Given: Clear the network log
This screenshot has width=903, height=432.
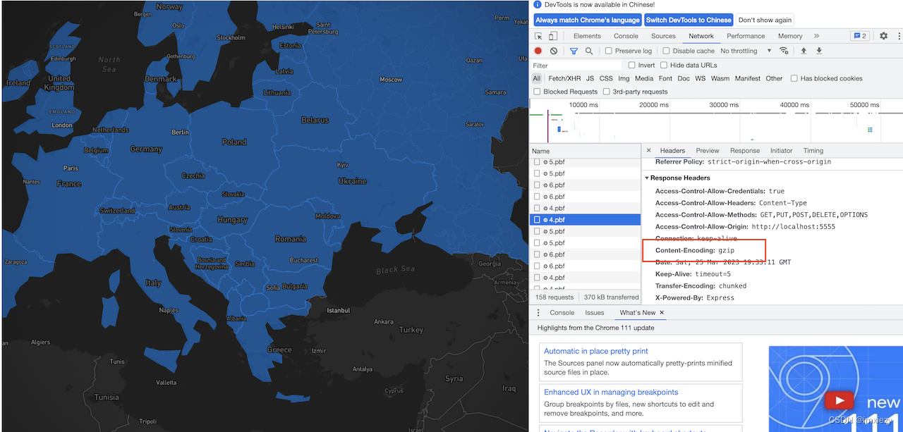Looking at the screenshot, I should click(x=554, y=51).
